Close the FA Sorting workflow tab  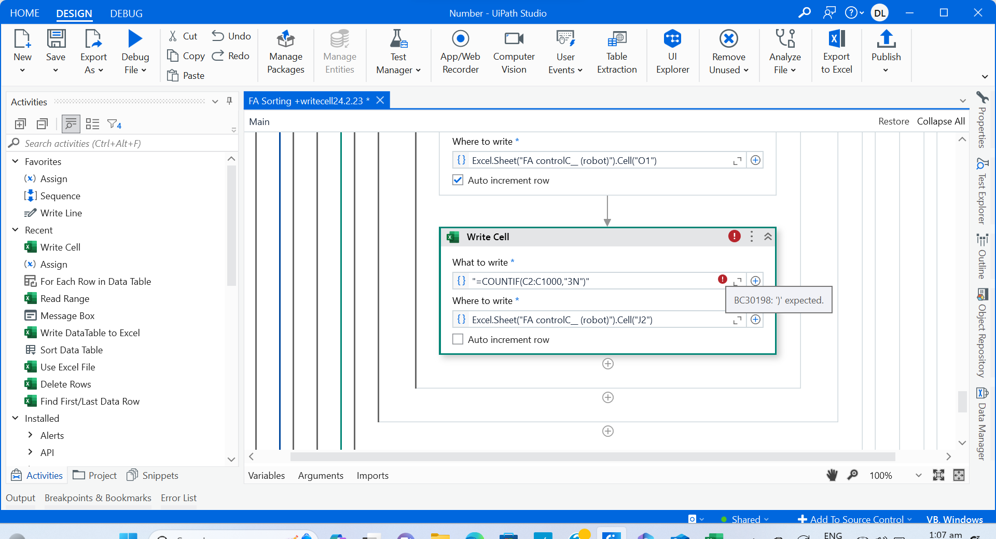[x=380, y=100]
